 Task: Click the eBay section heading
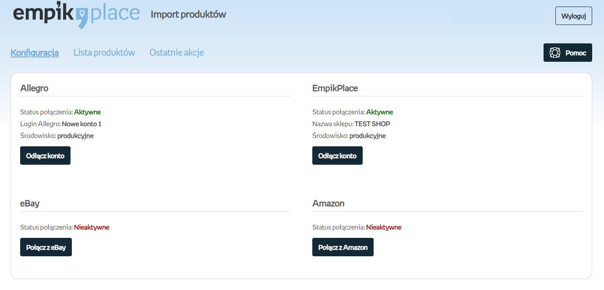click(30, 203)
